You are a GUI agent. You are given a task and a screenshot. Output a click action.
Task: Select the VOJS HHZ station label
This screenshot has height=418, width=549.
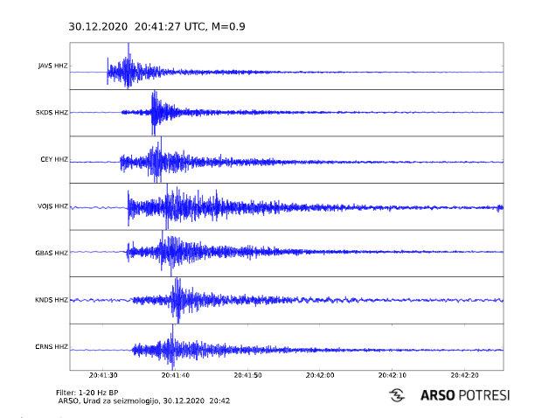tap(52, 206)
